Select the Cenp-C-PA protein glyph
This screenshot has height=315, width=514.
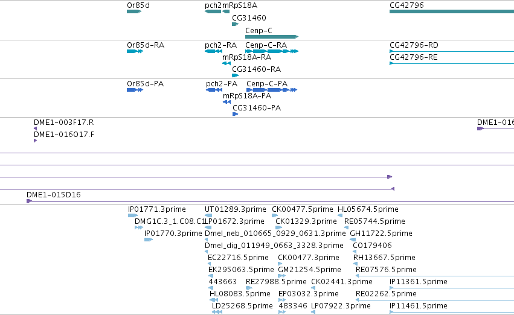pos(272,90)
